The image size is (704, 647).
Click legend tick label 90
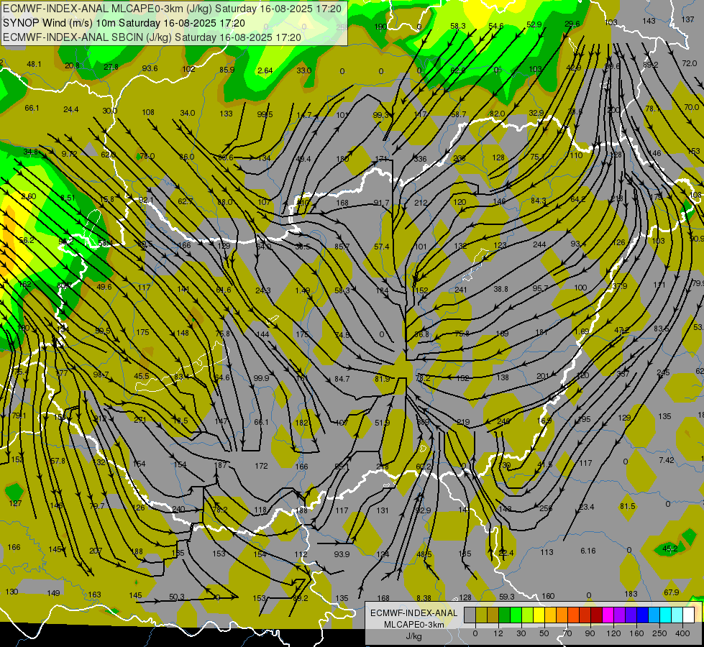(590, 633)
